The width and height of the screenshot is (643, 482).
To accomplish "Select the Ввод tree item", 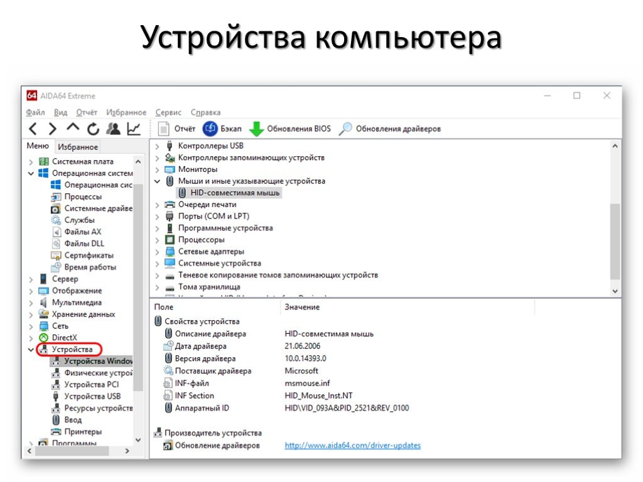I will pyautogui.click(x=67, y=420).
